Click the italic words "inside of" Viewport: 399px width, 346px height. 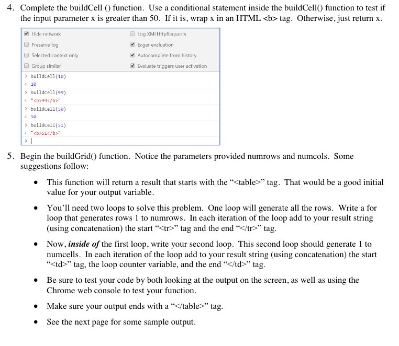click(x=84, y=244)
